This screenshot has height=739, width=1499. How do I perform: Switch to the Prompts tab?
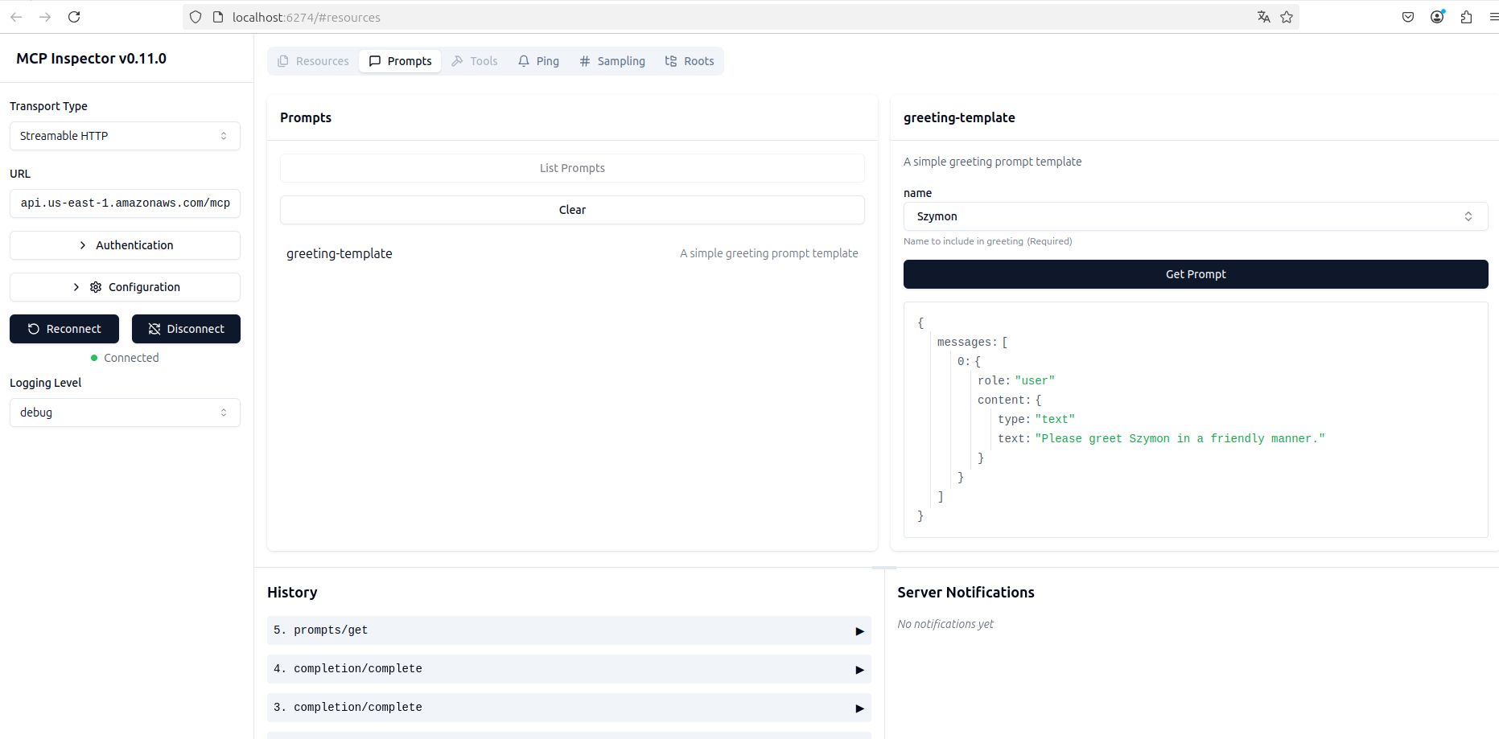coord(400,61)
